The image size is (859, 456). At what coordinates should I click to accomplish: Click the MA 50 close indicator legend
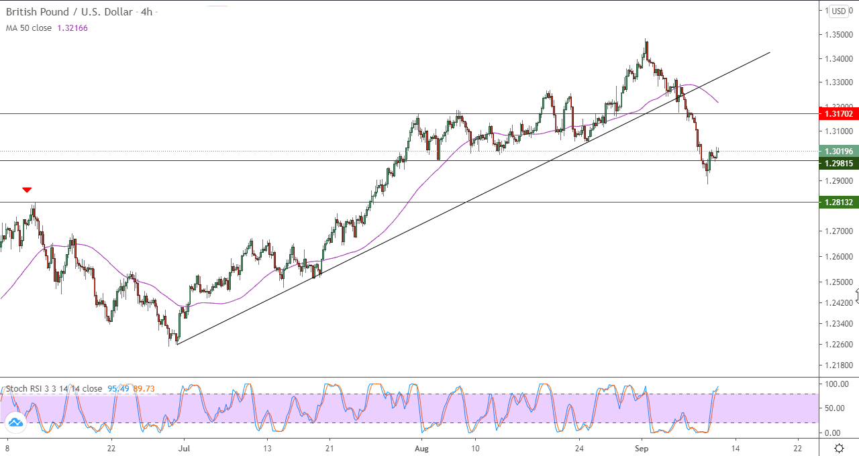pos(29,28)
